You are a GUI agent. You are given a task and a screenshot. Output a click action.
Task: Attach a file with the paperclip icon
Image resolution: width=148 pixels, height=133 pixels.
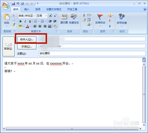click(84, 15)
